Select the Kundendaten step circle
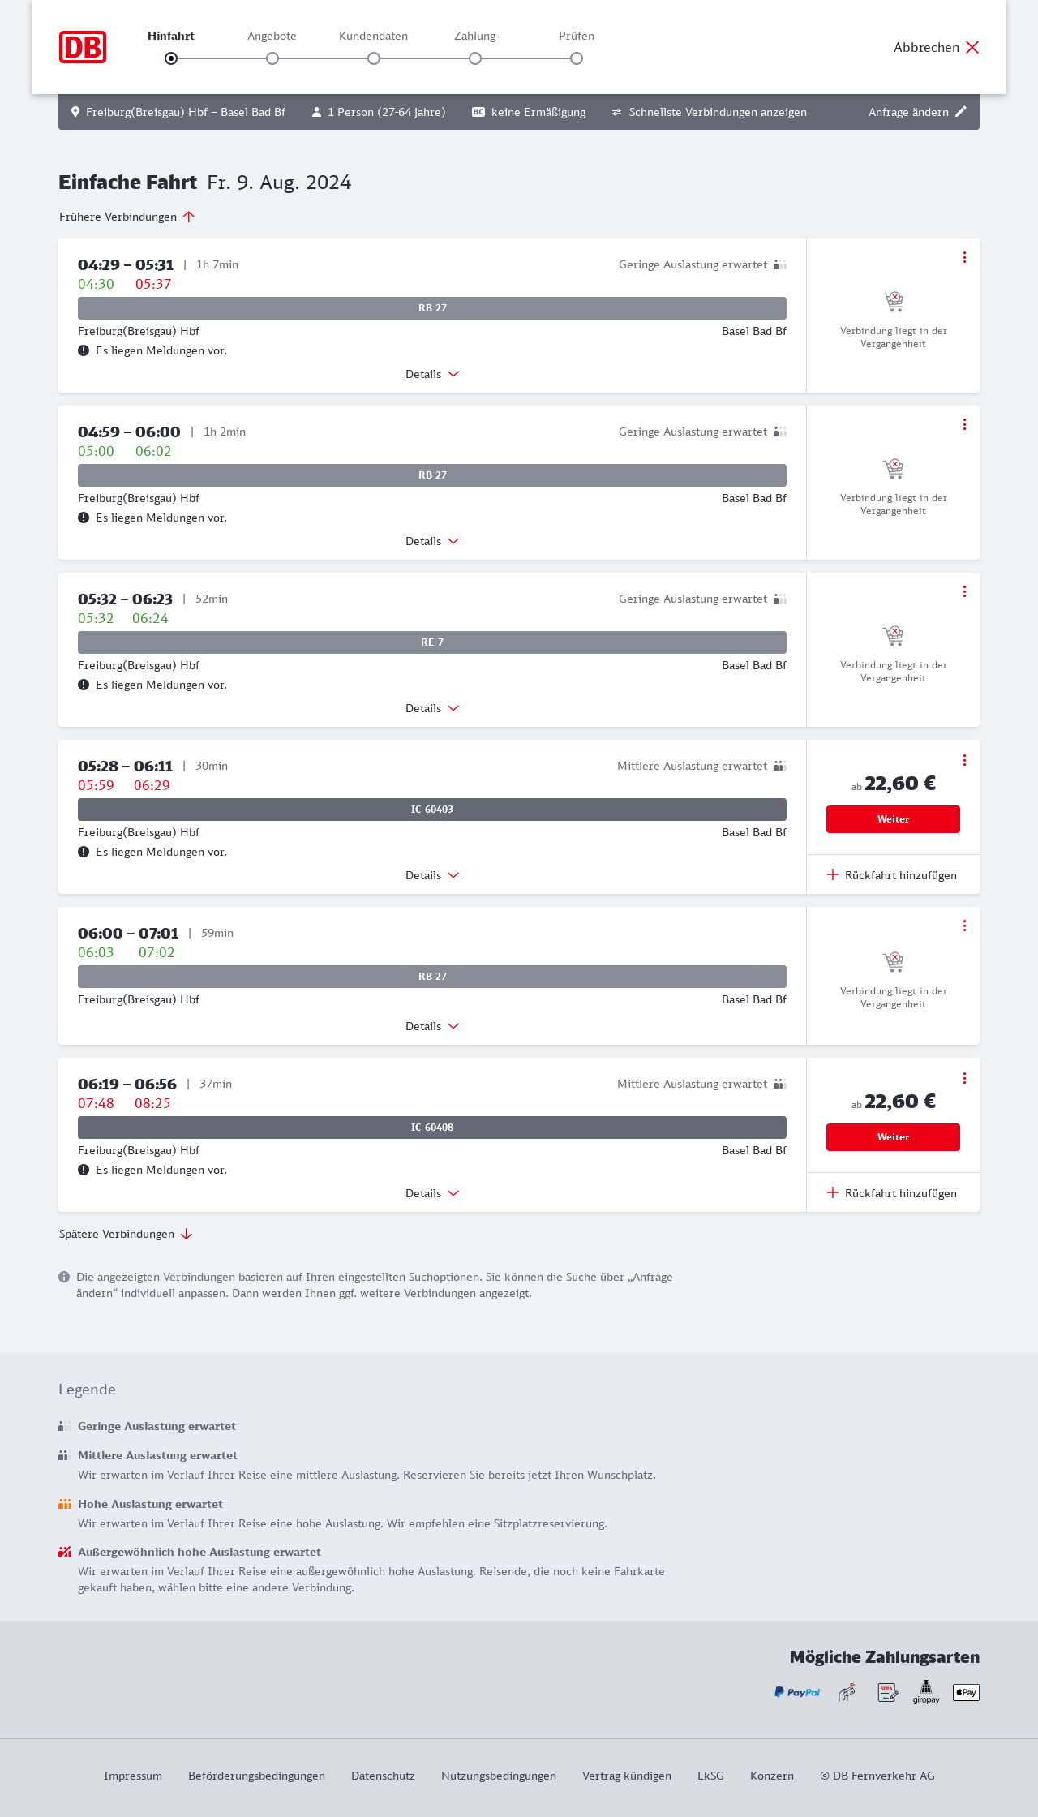Viewport: 1038px width, 1817px height. tap(374, 58)
